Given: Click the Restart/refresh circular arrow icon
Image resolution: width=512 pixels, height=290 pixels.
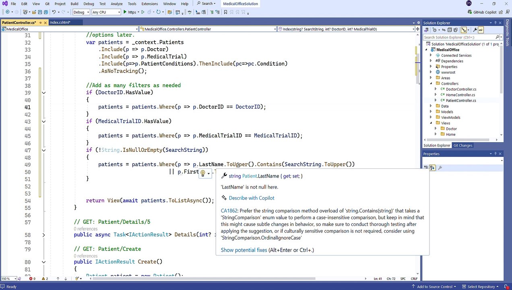Looking at the screenshot, I should pyautogui.click(x=158, y=12).
